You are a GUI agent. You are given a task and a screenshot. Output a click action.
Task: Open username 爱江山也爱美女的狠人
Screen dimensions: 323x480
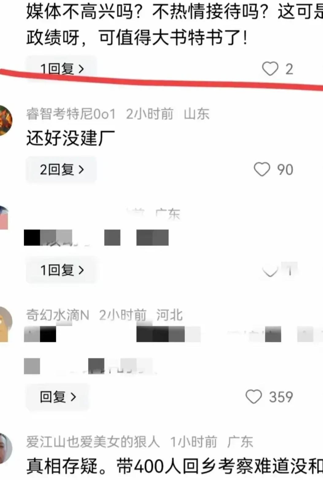[93, 442]
